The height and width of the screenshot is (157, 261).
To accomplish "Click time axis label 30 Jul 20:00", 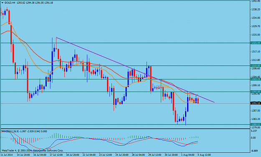I will click(x=171, y=155).
